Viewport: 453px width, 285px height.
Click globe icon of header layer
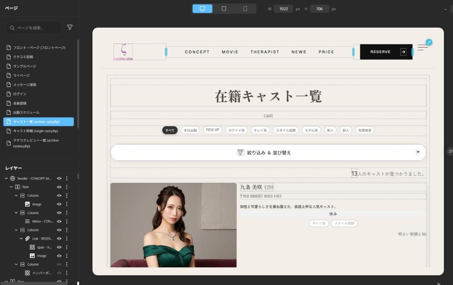point(12,178)
